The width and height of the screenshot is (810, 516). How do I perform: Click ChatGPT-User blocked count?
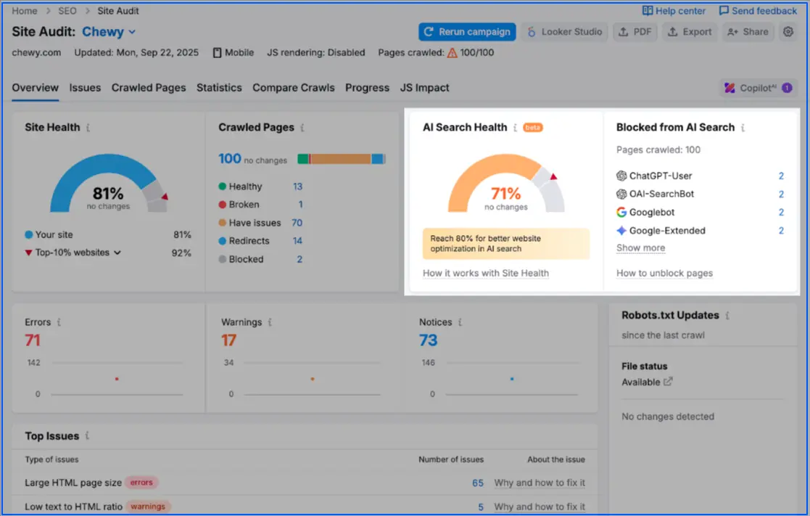[781, 176]
